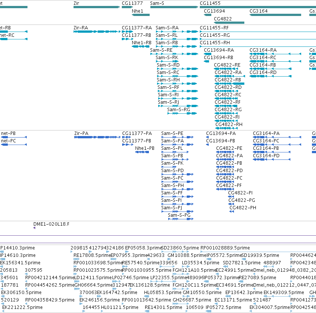Click protein label Sam-S-PK
Screen dimensions: 316x313
[x=172, y=163]
